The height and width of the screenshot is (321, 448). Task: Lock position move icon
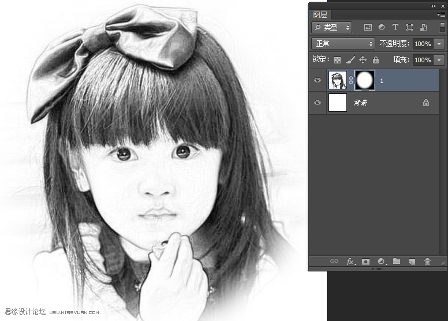tap(363, 59)
